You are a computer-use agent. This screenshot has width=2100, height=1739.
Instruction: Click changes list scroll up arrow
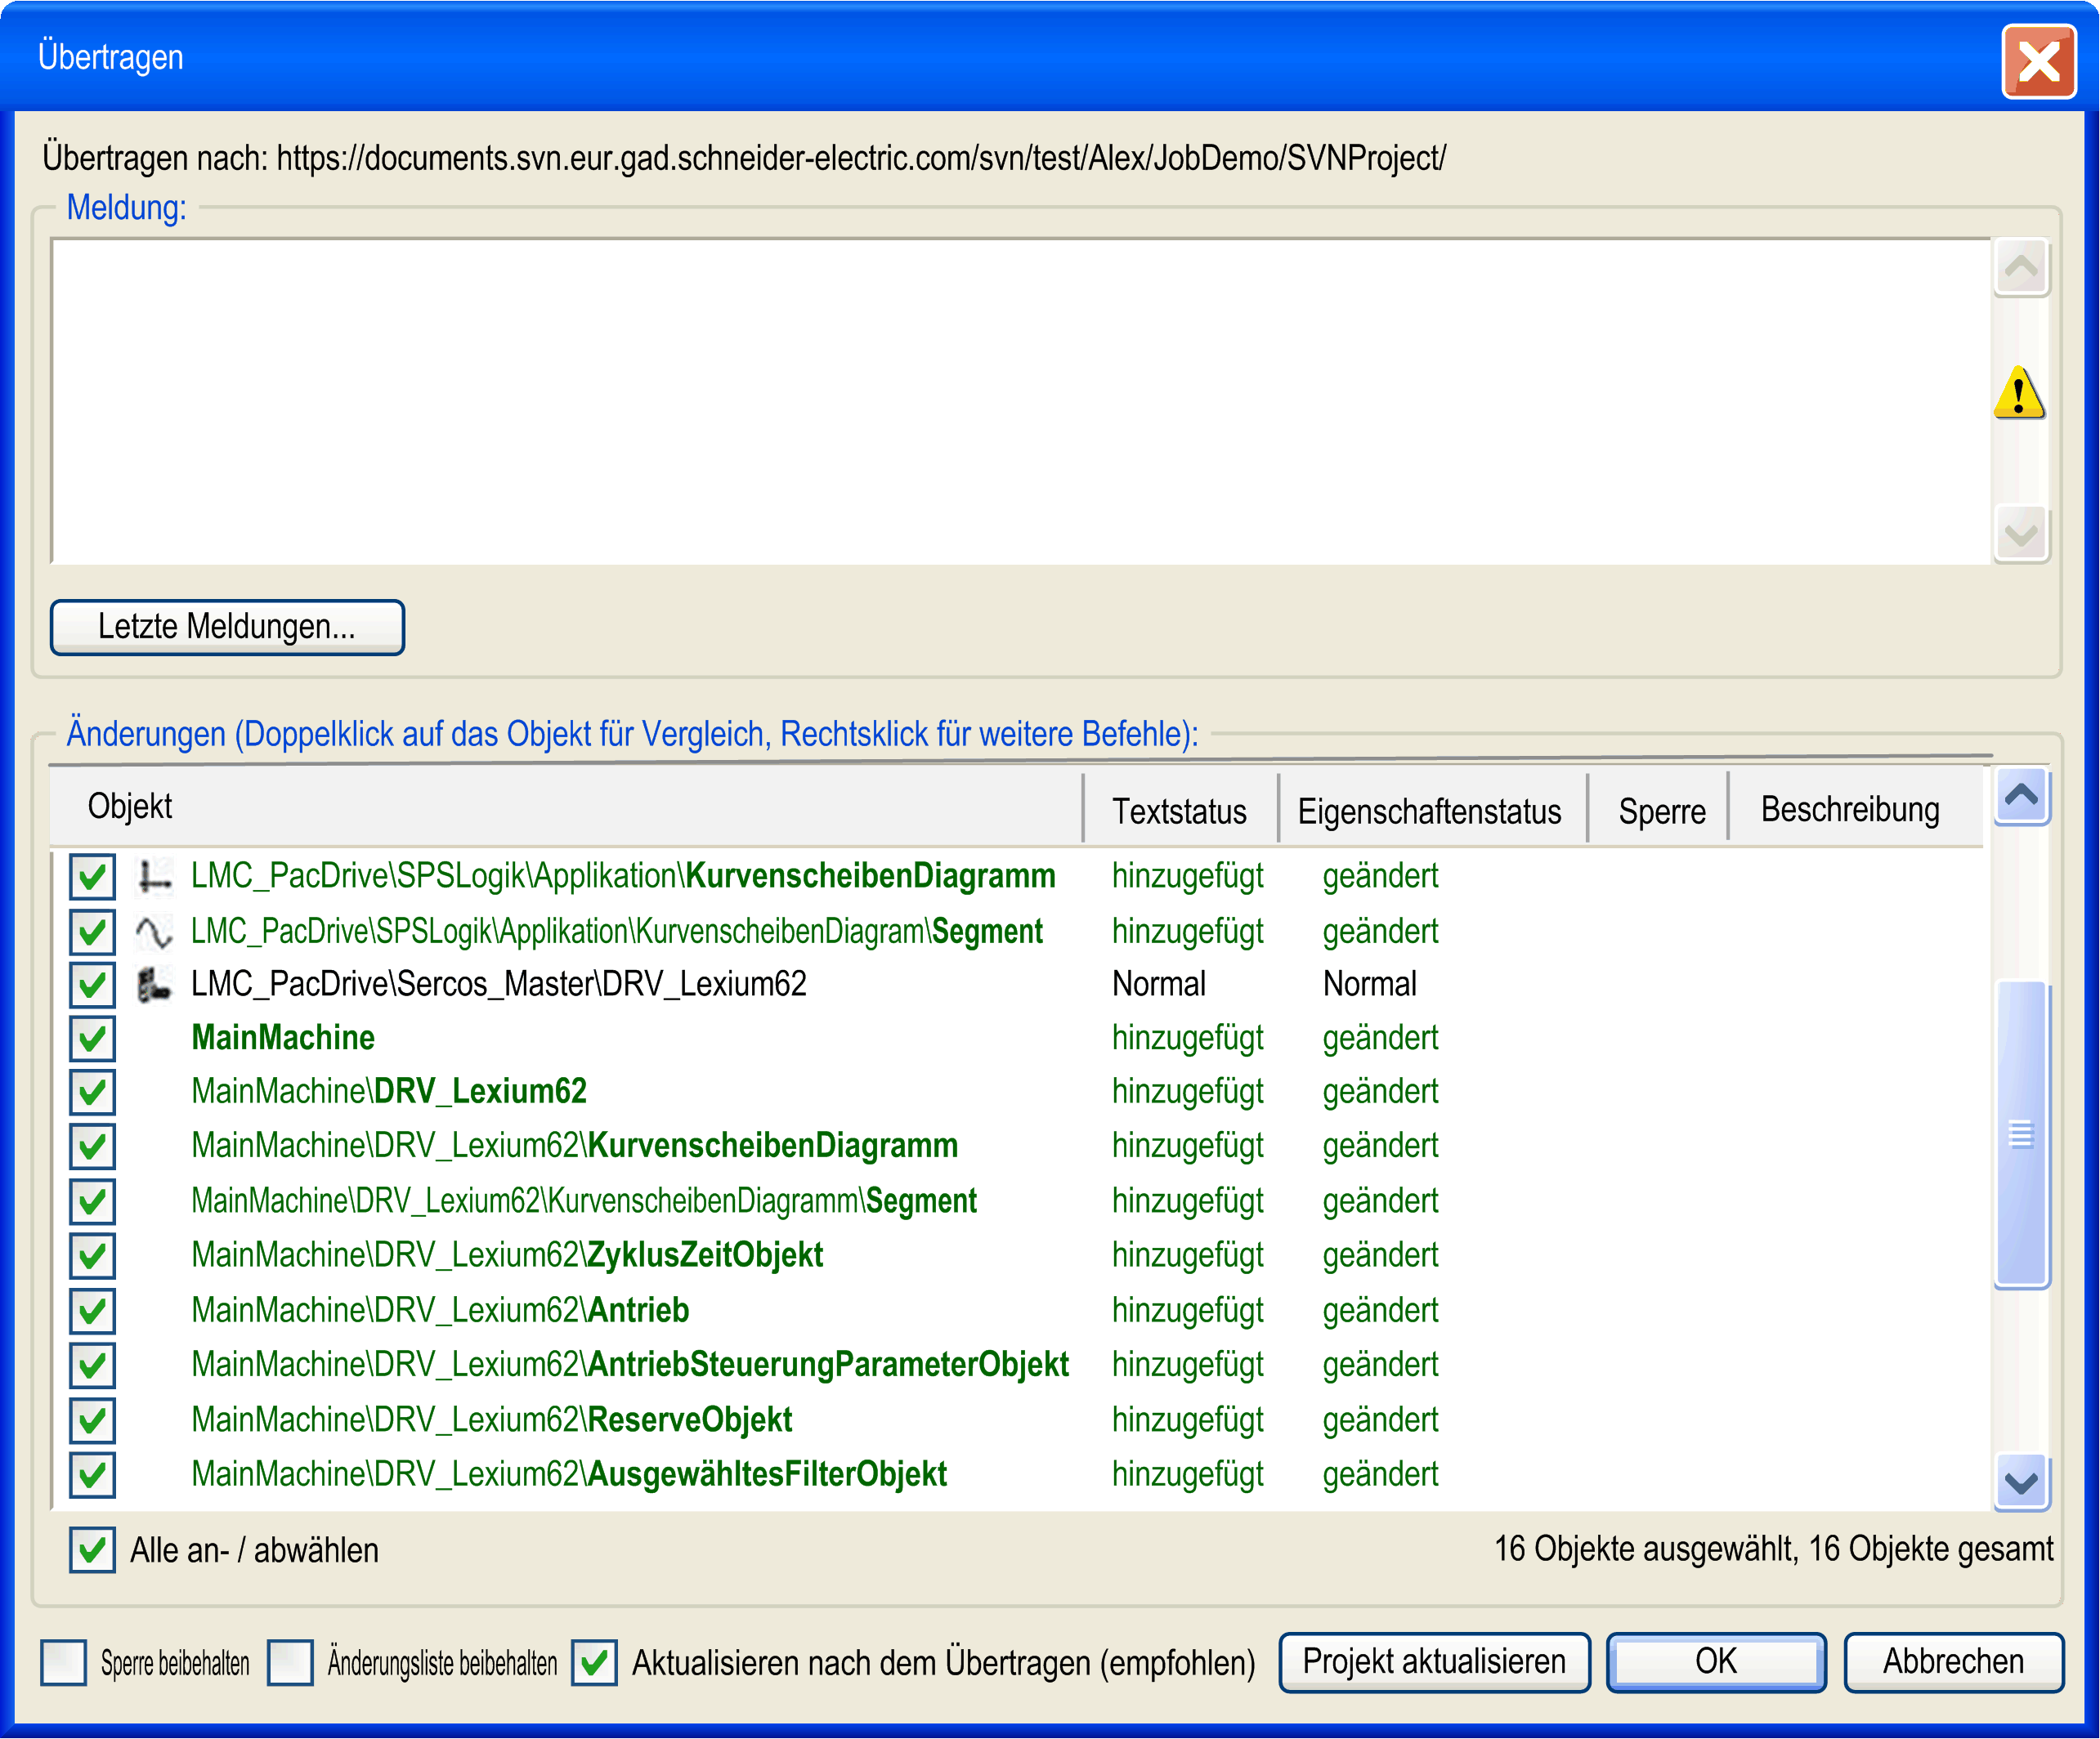[x=2021, y=797]
